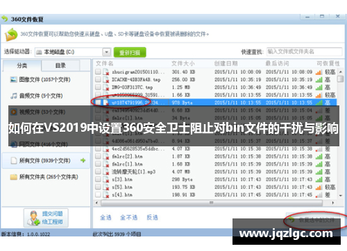Click vertical scrollbar down arrow

pyautogui.click(x=341, y=196)
